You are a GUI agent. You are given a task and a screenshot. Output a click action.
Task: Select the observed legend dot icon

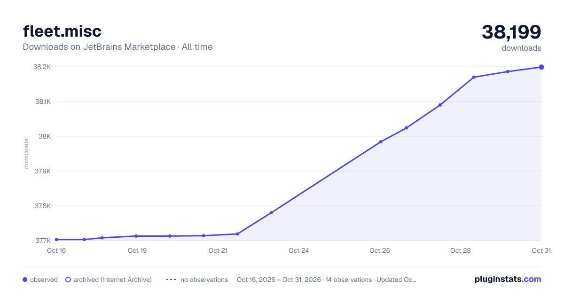(x=25, y=280)
